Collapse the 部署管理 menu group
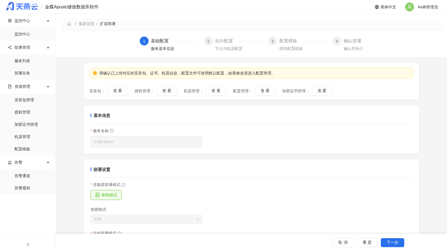The width and height of the screenshot is (447, 251). pyautogui.click(x=48, y=47)
